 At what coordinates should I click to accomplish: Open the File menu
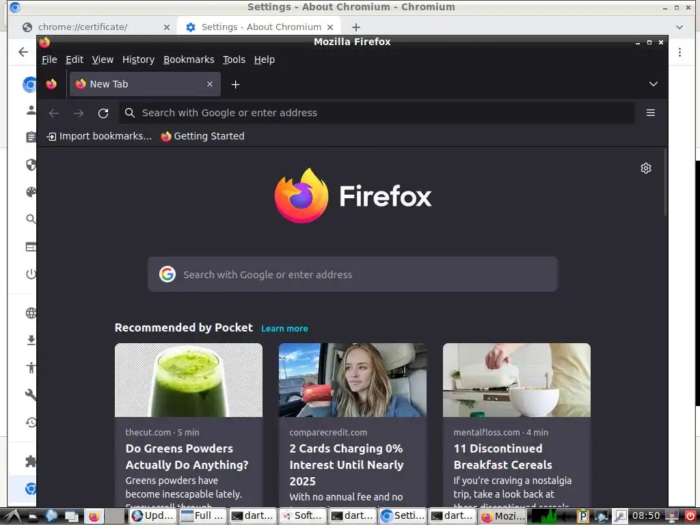[49, 59]
